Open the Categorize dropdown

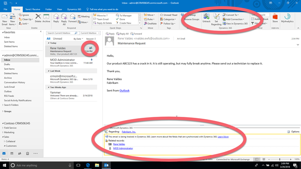pyautogui.click(x=168, y=19)
